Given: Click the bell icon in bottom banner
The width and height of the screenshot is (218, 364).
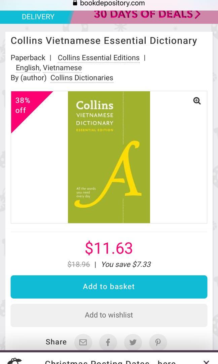Looking at the screenshot, I should pyautogui.click(x=13, y=361).
